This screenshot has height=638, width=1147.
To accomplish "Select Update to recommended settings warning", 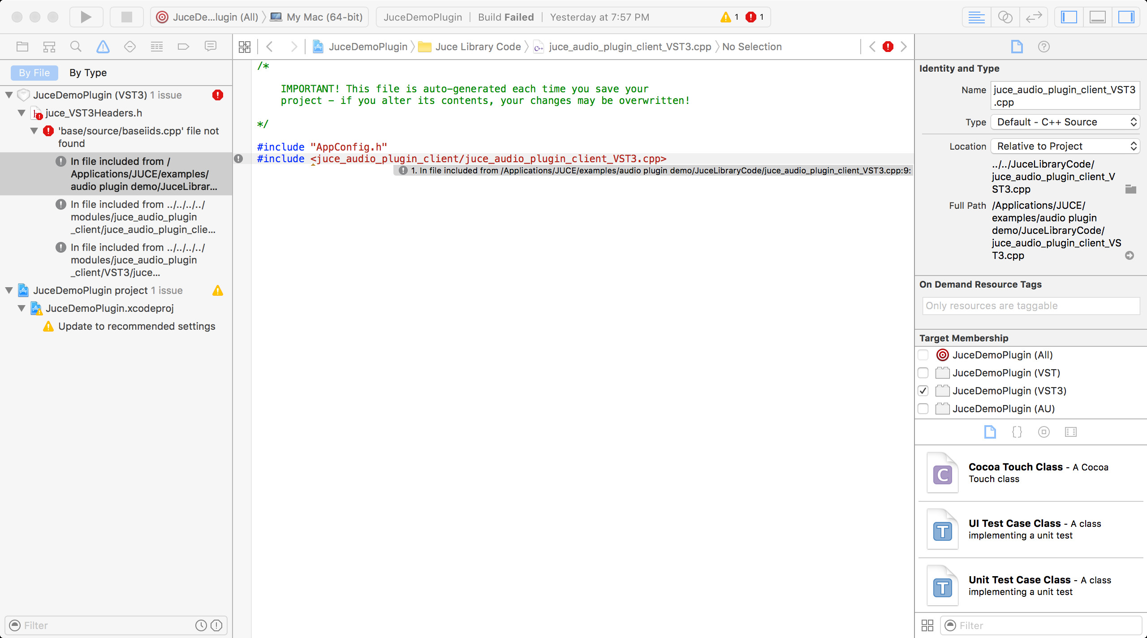I will coord(136,326).
